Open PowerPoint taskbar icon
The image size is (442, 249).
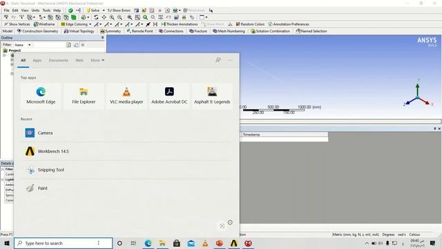(x=220, y=243)
